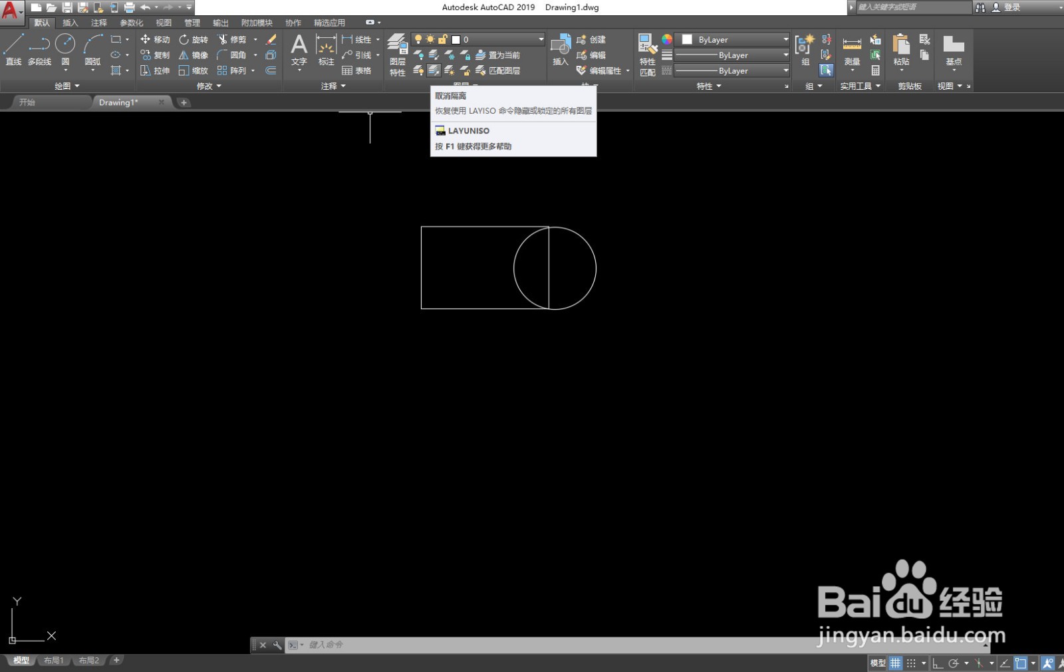Expand the Properties (特性) panel

(x=709, y=86)
